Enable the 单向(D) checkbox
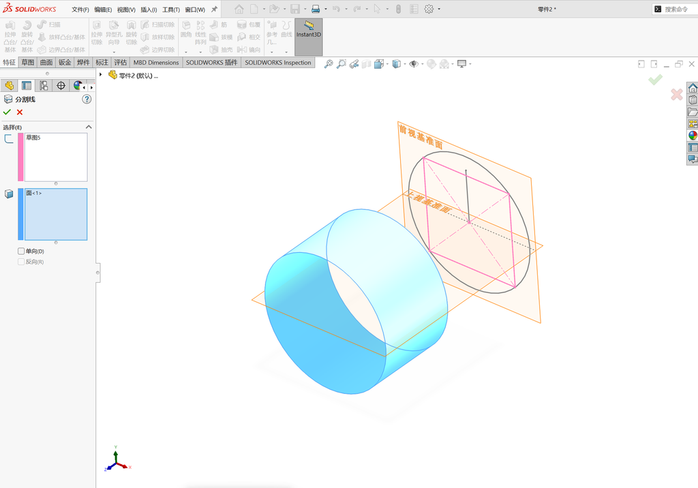Image resolution: width=698 pixels, height=488 pixels. click(x=21, y=251)
